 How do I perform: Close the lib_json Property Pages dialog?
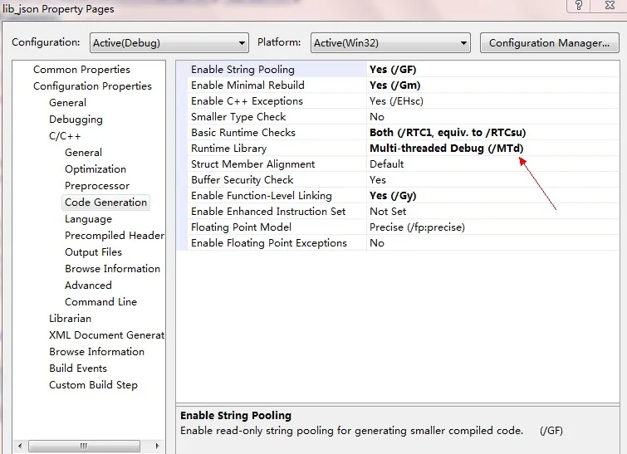(x=610, y=5)
